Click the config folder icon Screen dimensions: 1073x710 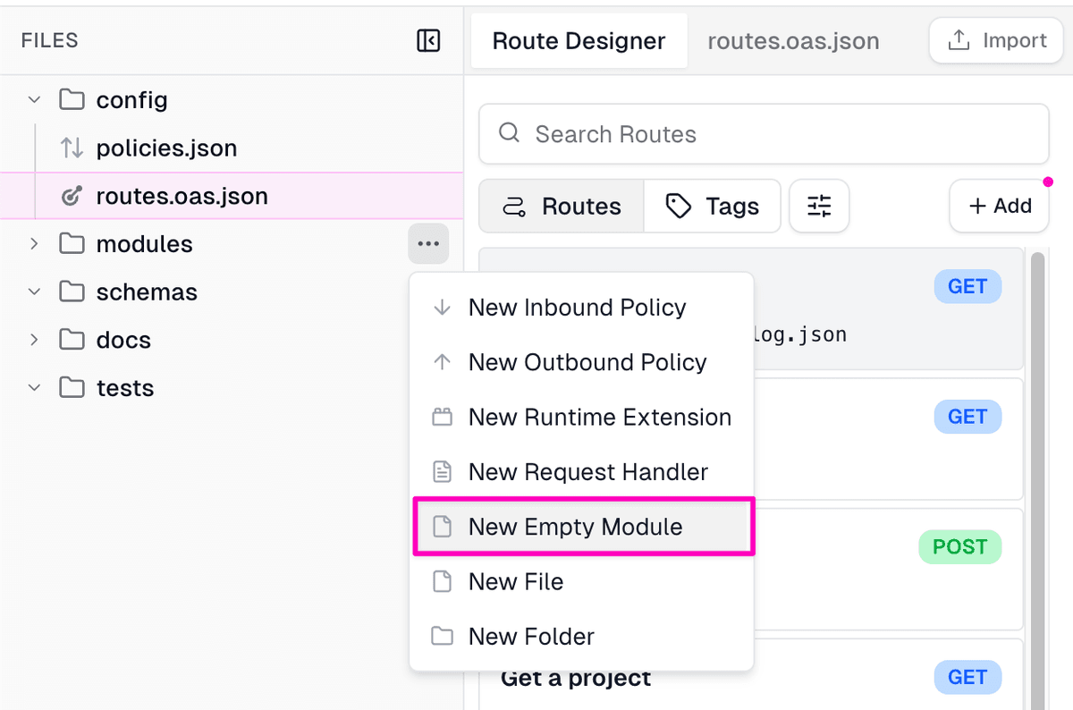click(x=72, y=99)
